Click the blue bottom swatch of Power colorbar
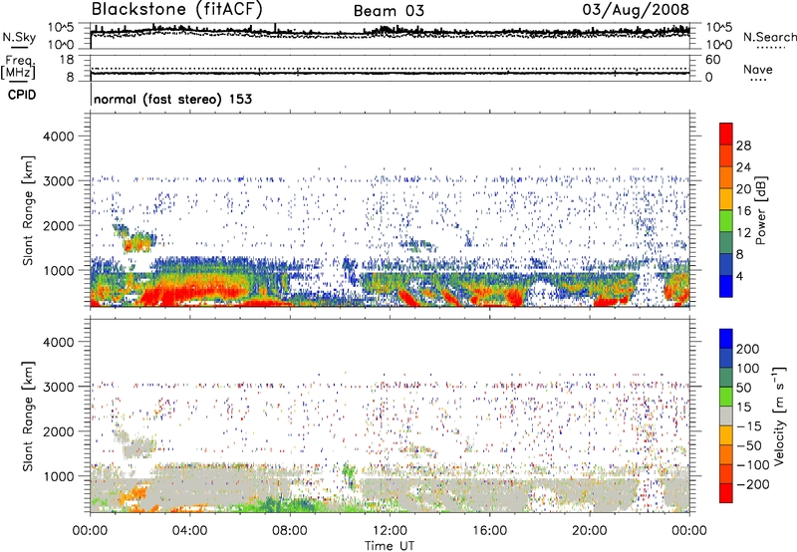Screen dimensions: 797x552 pyautogui.click(x=726, y=286)
